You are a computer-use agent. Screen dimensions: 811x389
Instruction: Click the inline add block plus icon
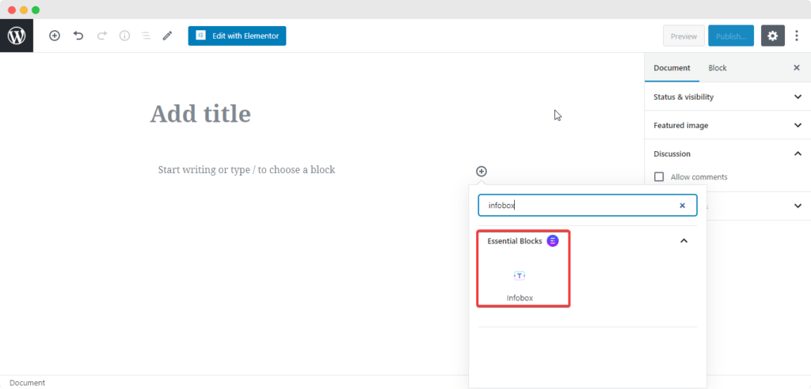(482, 172)
